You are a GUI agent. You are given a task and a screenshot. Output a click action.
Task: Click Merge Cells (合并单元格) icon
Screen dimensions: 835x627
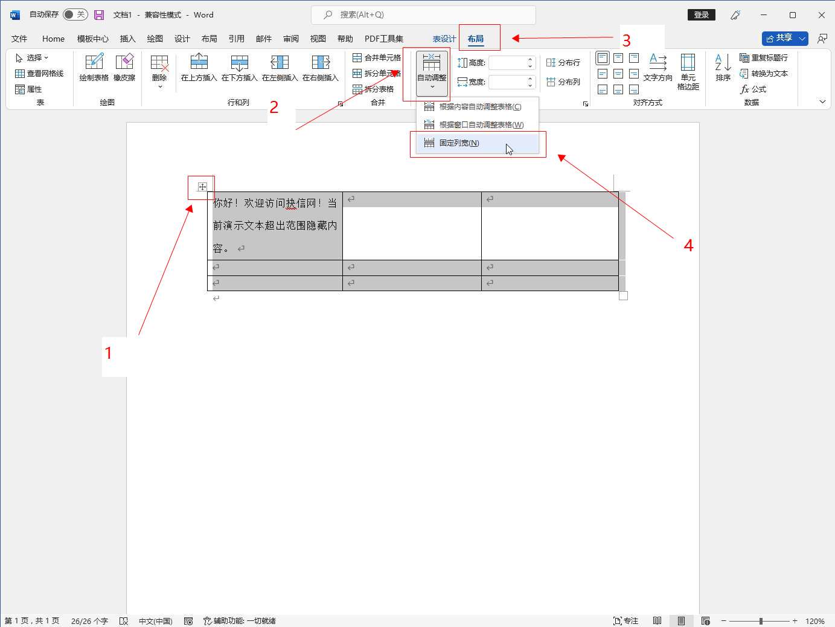pos(377,58)
